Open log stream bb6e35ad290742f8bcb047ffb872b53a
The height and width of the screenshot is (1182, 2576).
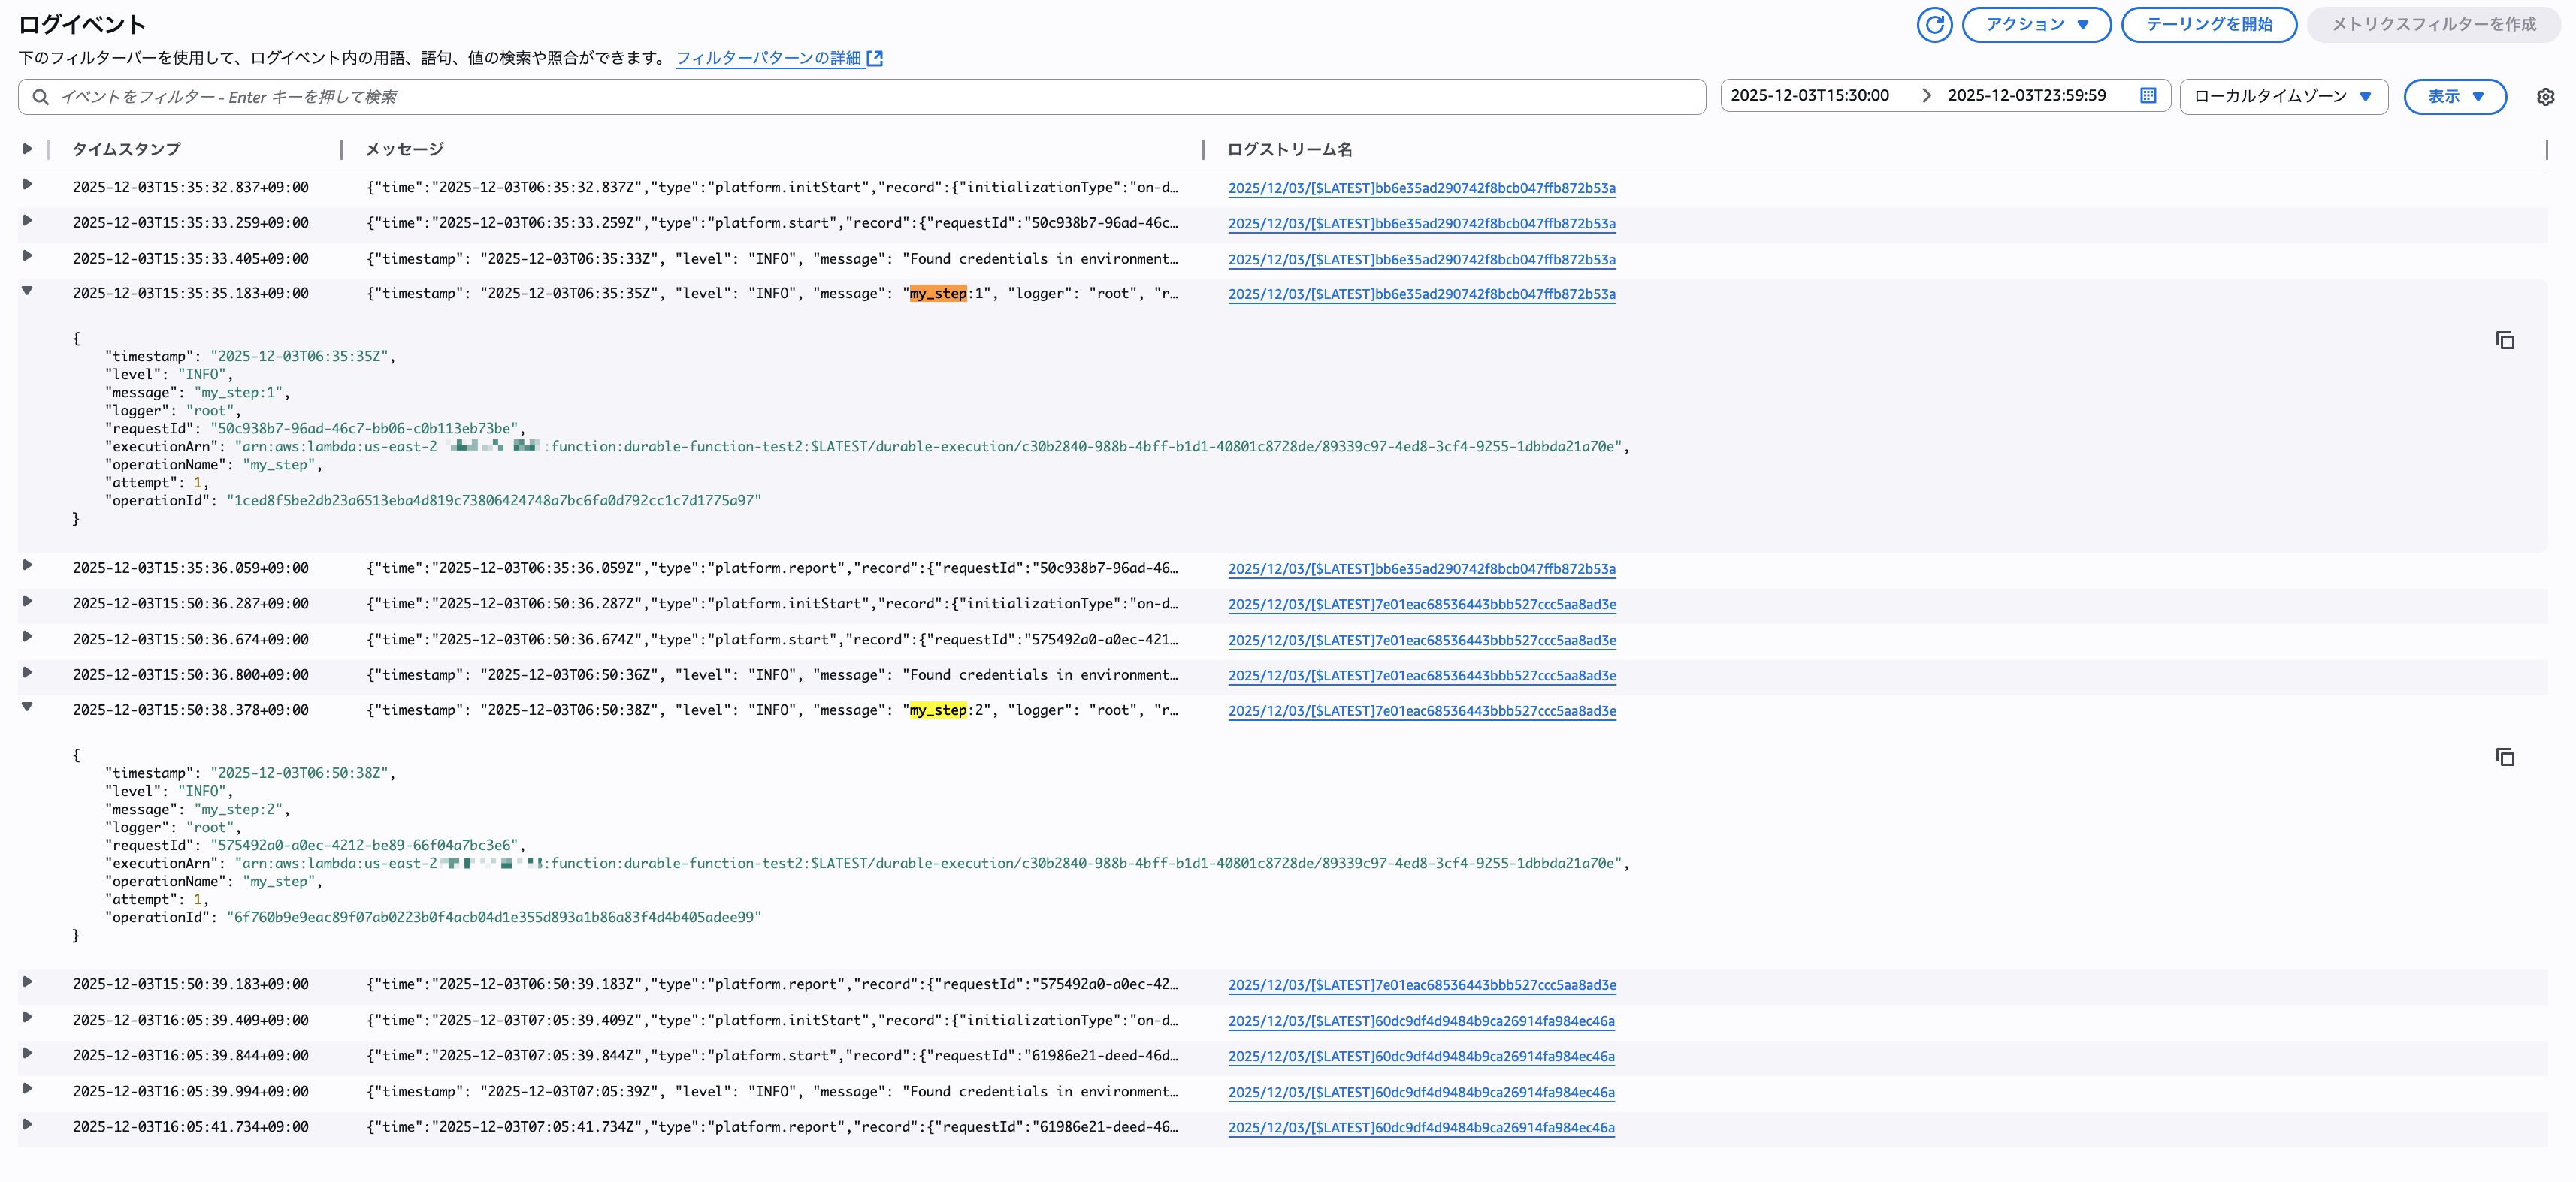point(1421,188)
